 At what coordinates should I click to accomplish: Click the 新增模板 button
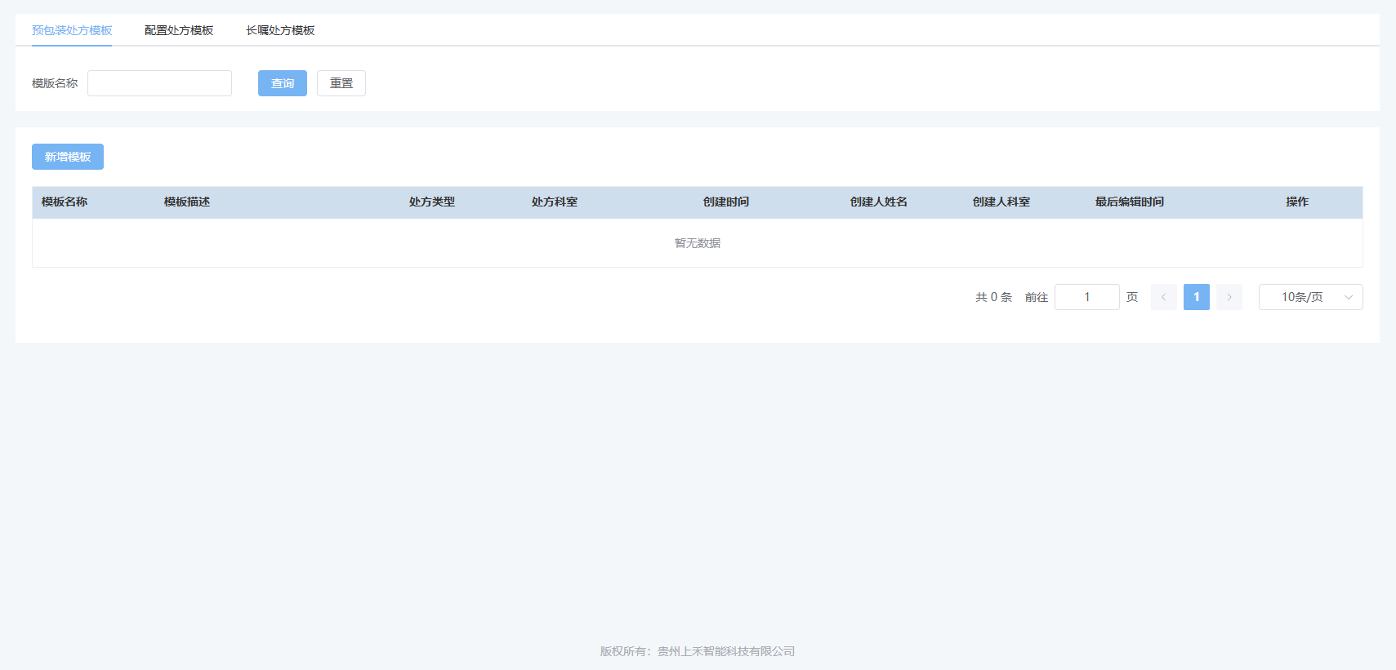[68, 157]
